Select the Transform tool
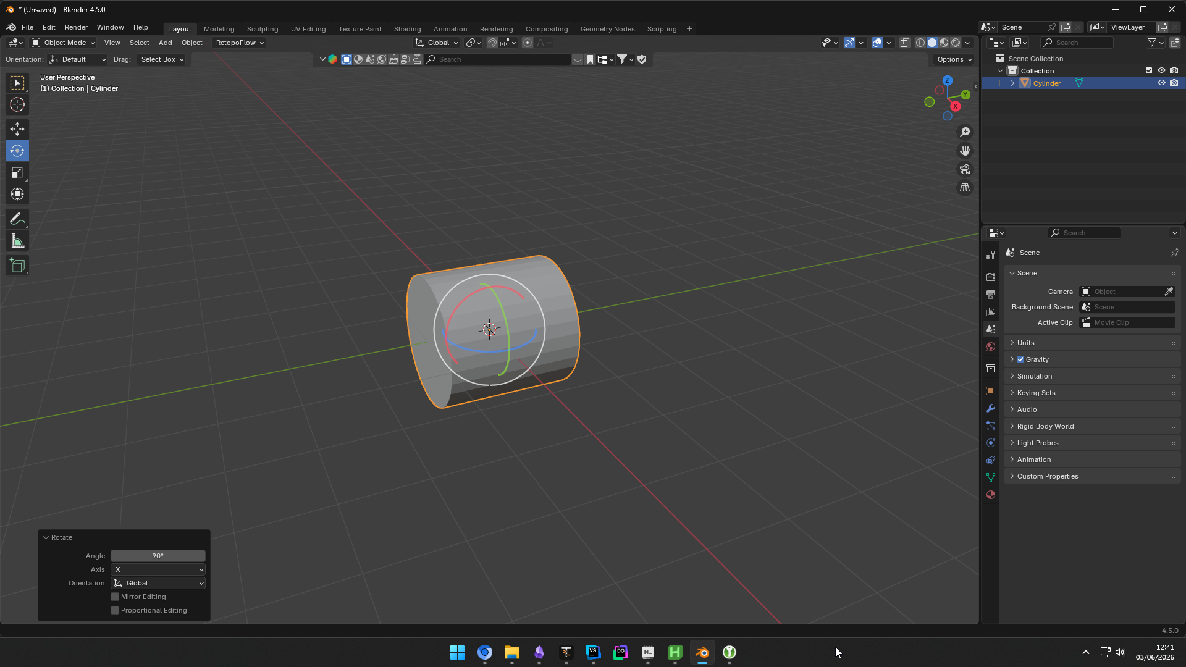The width and height of the screenshot is (1186, 667). tap(17, 195)
